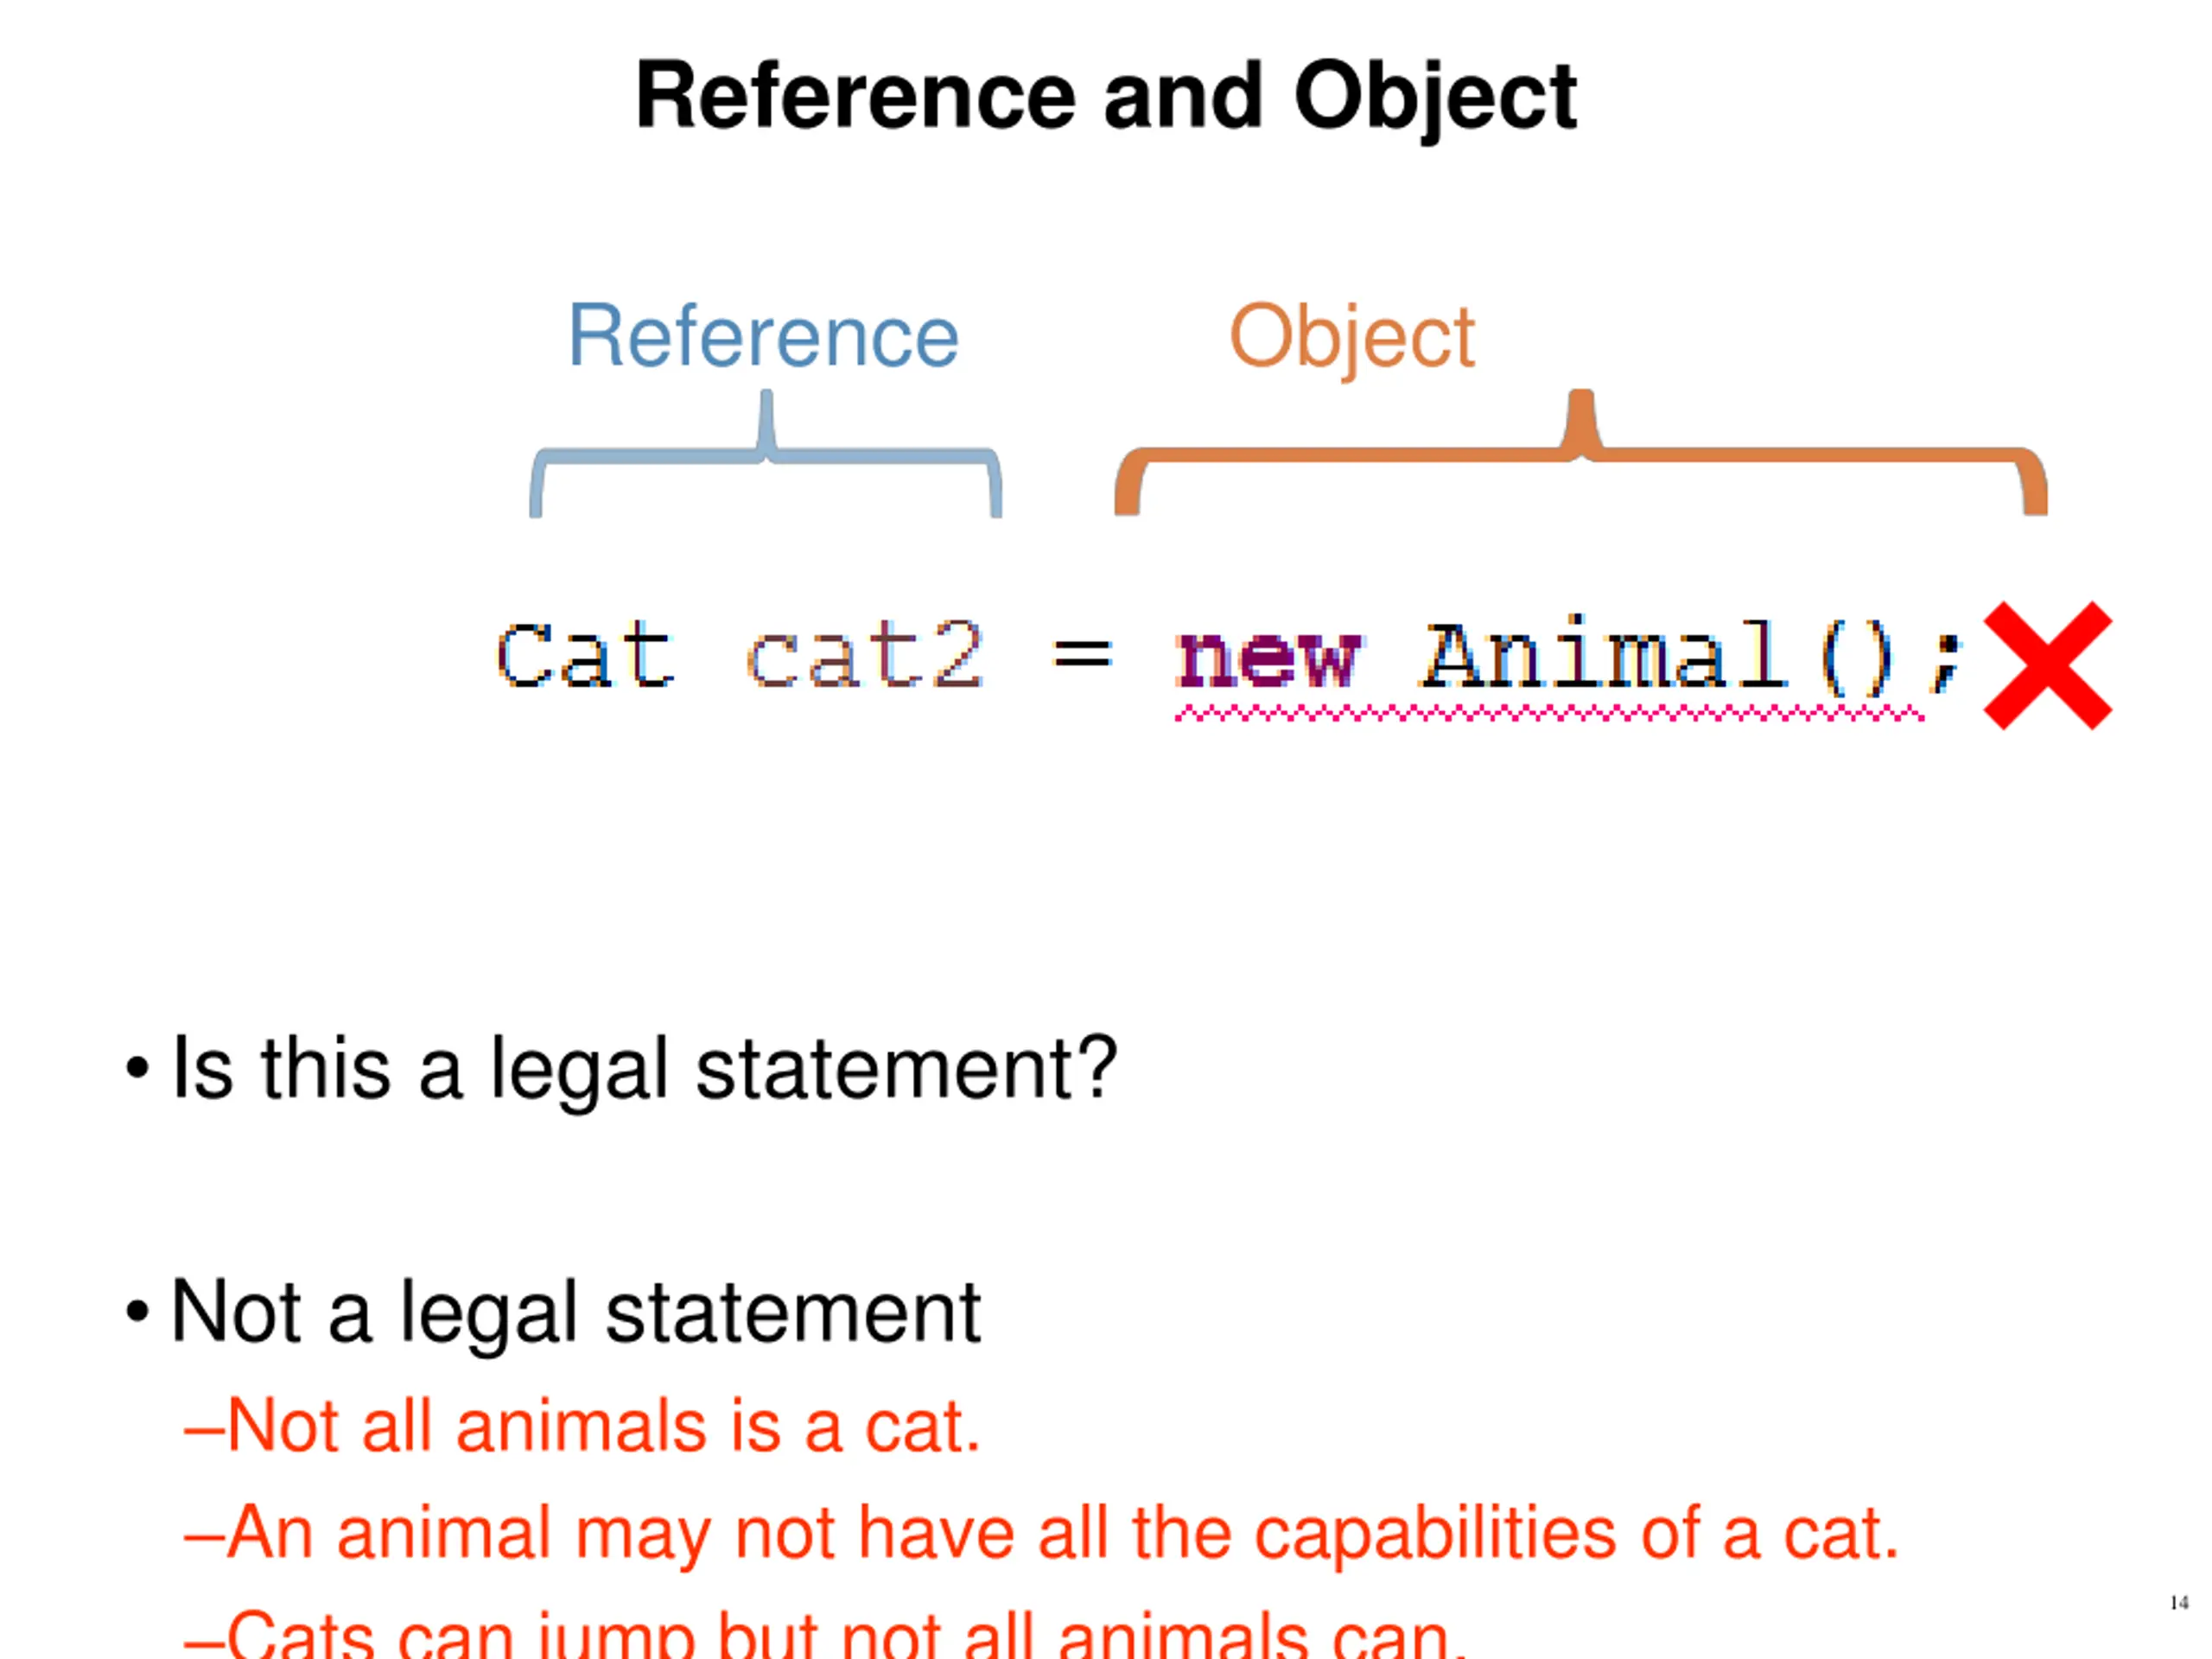Image resolution: width=2212 pixels, height=1659 pixels.
Task: Click the squiggly error underline
Action: click(x=1550, y=713)
